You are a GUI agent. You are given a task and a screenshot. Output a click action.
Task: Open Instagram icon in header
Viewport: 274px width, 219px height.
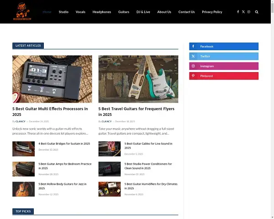click(x=249, y=12)
